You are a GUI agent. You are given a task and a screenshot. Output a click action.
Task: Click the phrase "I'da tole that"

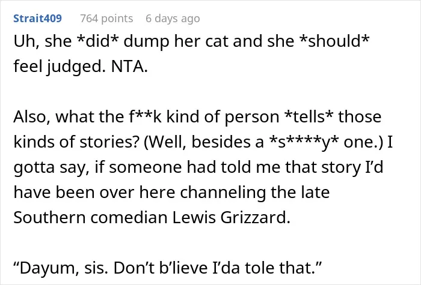pyautogui.click(x=266, y=268)
